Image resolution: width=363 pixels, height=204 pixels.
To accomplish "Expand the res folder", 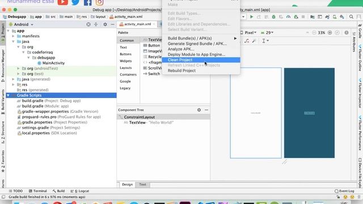I will pos(13,84).
